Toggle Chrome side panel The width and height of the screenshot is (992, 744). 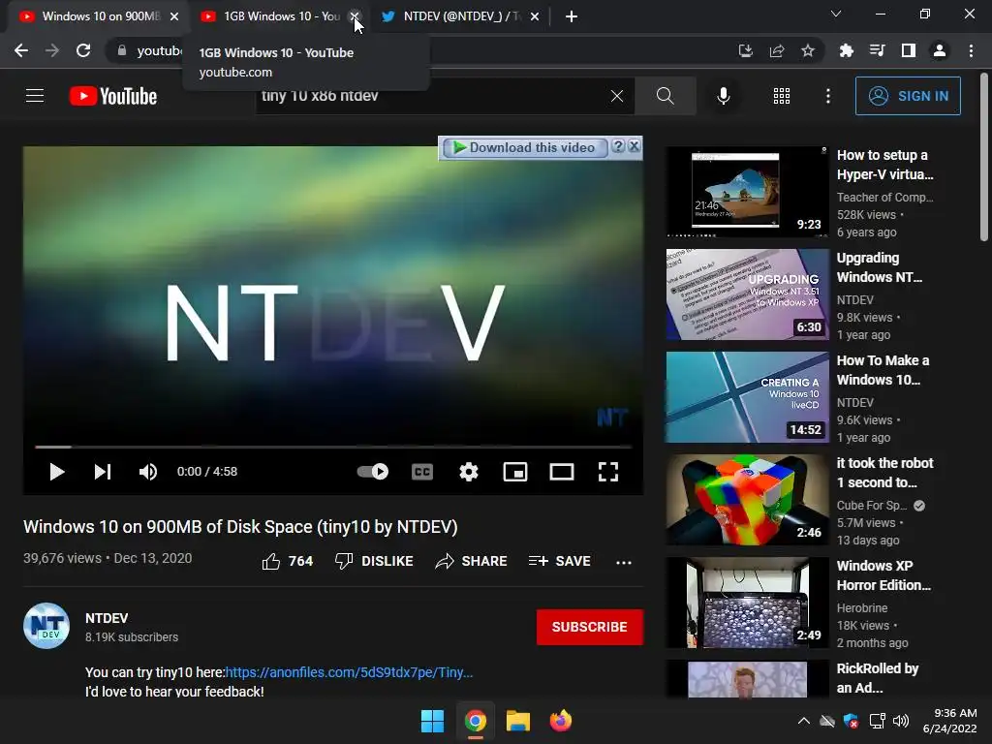pos(908,50)
